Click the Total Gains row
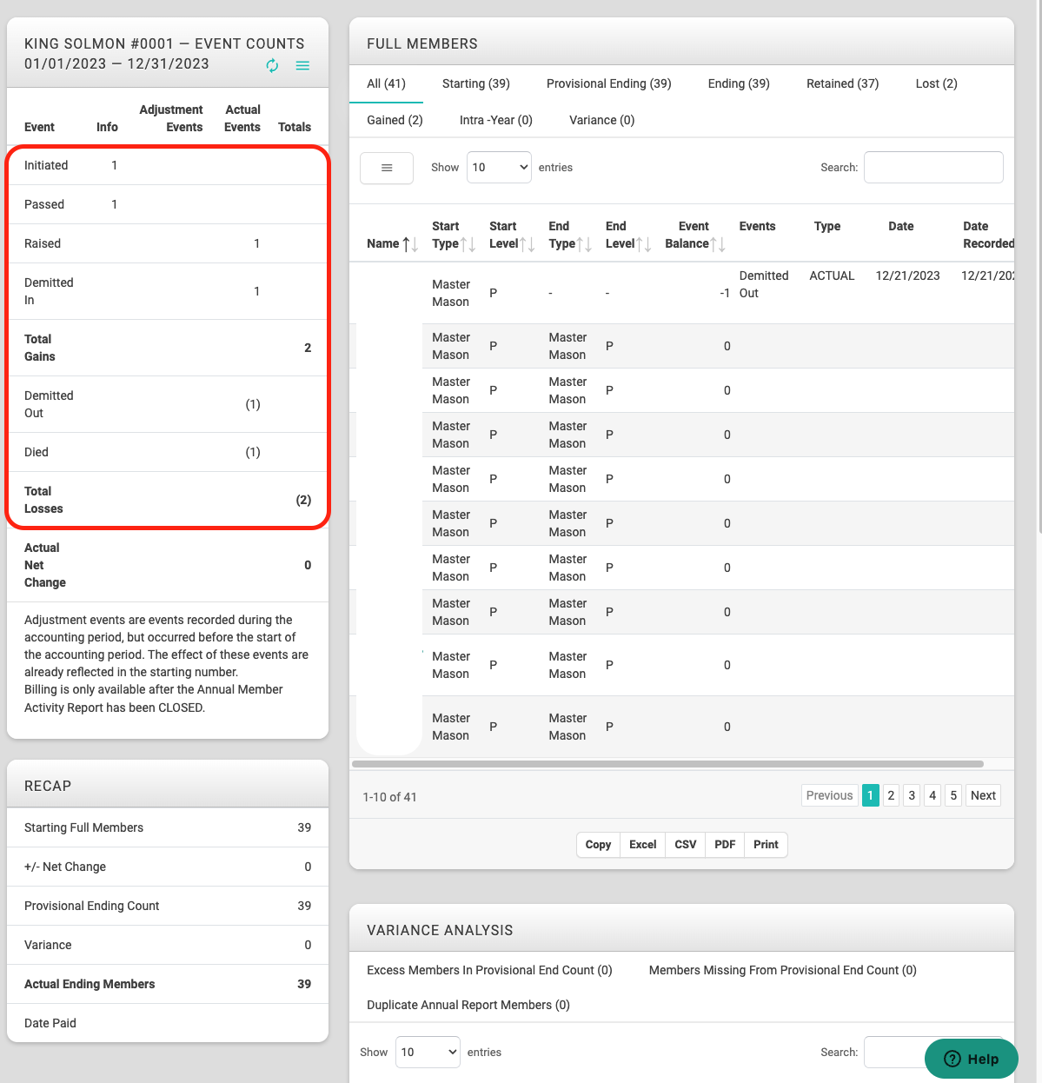Image resolution: width=1042 pixels, height=1083 pixels. pos(168,348)
